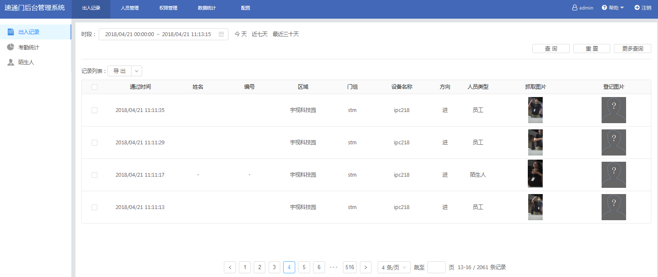Click the 查询 button

[x=551, y=49]
